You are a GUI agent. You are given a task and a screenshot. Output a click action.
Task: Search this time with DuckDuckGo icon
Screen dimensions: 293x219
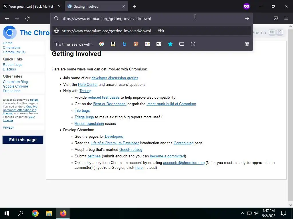136,44
